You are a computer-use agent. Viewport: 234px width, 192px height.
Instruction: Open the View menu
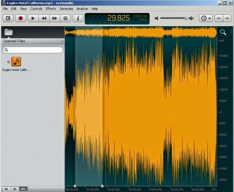pyautogui.click(x=23, y=9)
